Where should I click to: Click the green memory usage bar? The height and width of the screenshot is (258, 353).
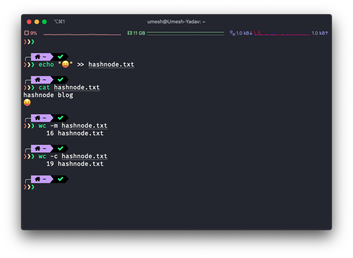185,33
